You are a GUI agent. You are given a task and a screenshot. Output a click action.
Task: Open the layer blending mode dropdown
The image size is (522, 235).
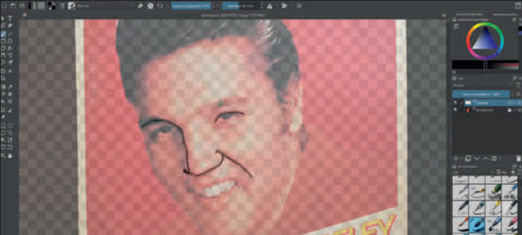(x=468, y=85)
